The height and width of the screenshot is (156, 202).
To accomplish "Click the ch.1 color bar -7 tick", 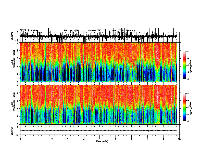I will pos(188,79).
